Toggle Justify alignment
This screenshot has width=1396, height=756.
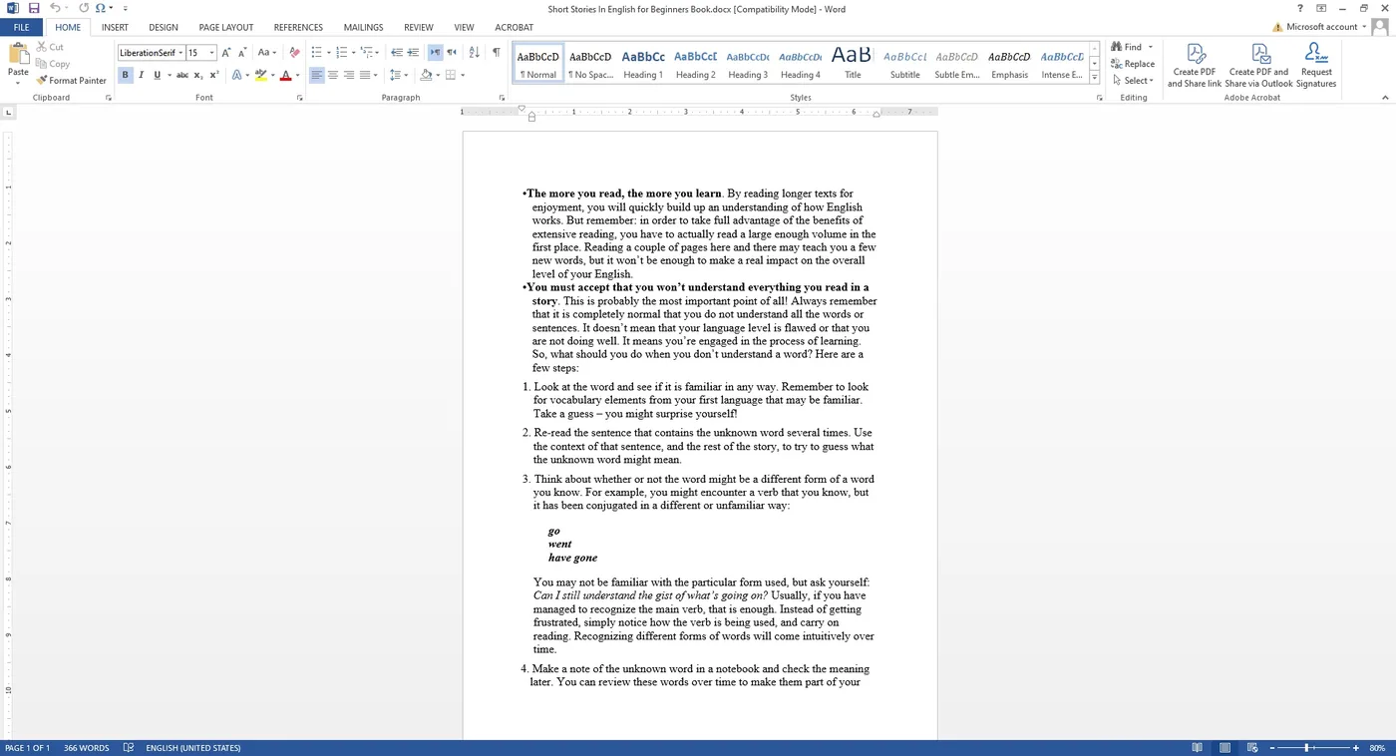click(x=365, y=75)
